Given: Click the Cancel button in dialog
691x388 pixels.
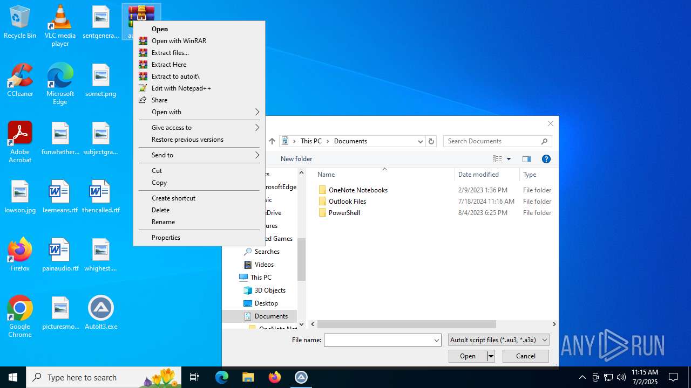Looking at the screenshot, I should point(526,356).
